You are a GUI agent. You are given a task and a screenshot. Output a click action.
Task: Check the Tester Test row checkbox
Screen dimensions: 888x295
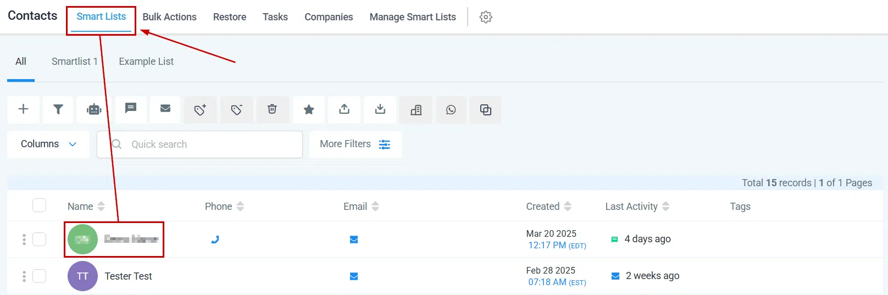click(x=39, y=276)
